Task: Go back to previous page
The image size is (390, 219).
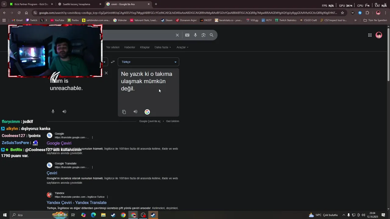Action: (x=4, y=13)
